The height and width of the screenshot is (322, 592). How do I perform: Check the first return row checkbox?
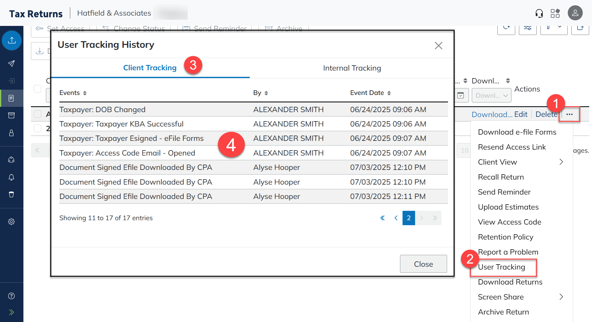pyautogui.click(x=37, y=114)
